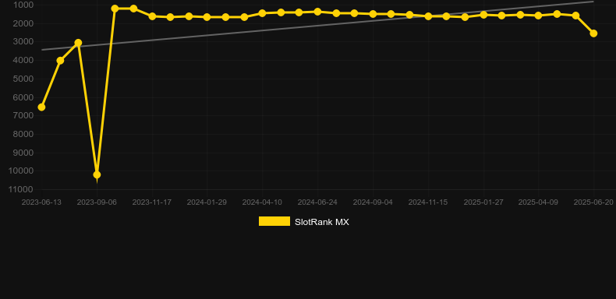Click the 2023-09-06 x-axis date label

[x=97, y=202]
